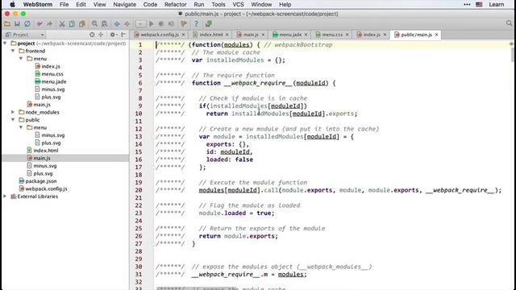Switch to index.html tab
Screen dimensions: 516x290
(210, 35)
